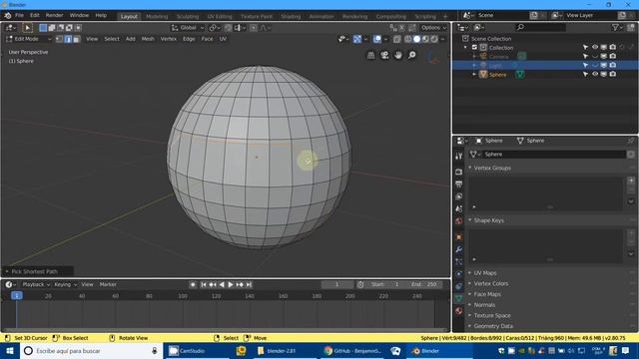
Task: Click the hand pan view icon
Action: pyautogui.click(x=398, y=55)
